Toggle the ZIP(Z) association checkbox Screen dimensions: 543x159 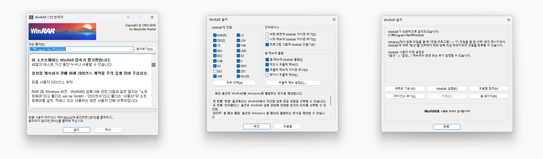215,41
